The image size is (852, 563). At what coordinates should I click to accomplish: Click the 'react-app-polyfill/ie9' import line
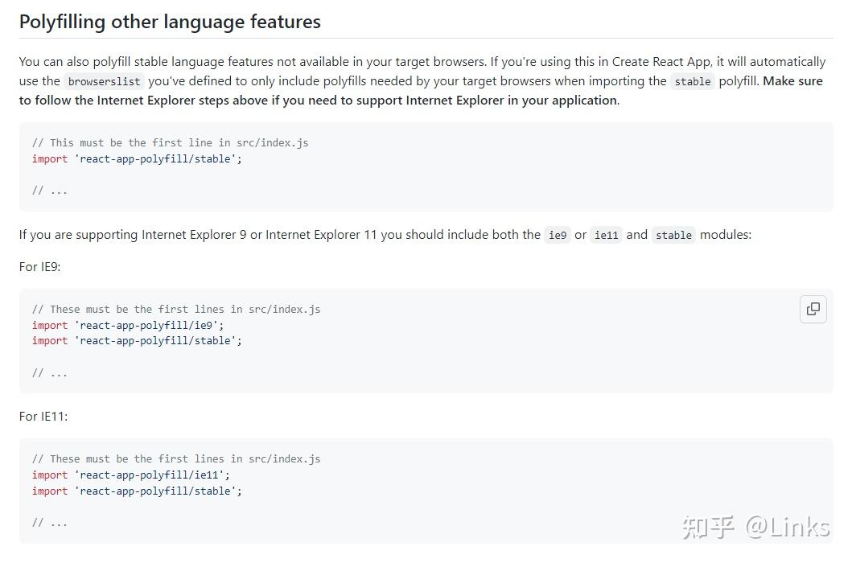coord(128,325)
